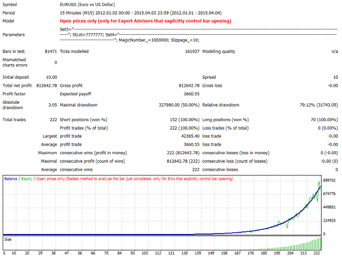Viewport: 342px width, 257px height.
Task: Click the "Gross loss" label
Action: click(x=212, y=86)
